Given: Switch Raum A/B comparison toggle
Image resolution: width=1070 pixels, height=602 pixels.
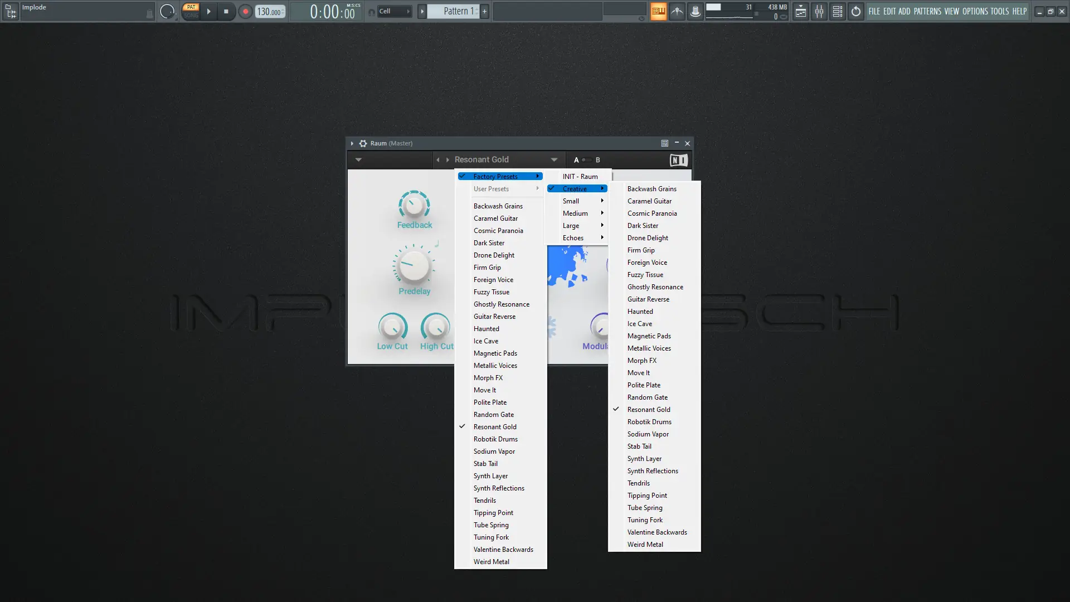Looking at the screenshot, I should click(x=586, y=160).
